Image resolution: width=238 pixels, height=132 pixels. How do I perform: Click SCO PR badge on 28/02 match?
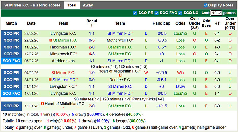pos(11,33)
